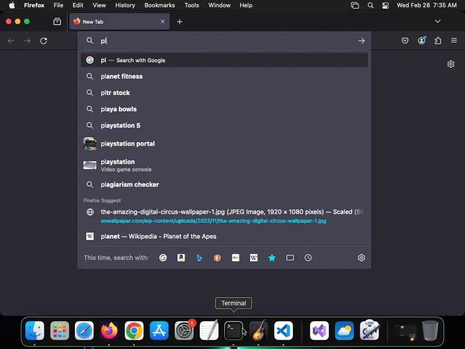Select the 'playstation portal' suggestion
Image resolution: width=465 pixels, height=349 pixels.
224,144
